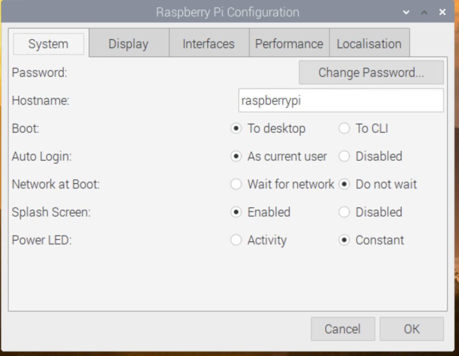Set Power LED to Activity
This screenshot has height=356, width=459.
click(236, 240)
